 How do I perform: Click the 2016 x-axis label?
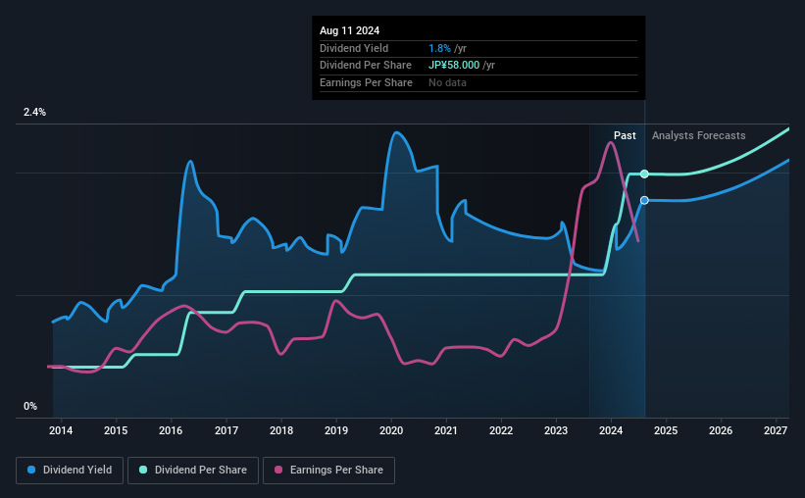pyautogui.click(x=171, y=430)
